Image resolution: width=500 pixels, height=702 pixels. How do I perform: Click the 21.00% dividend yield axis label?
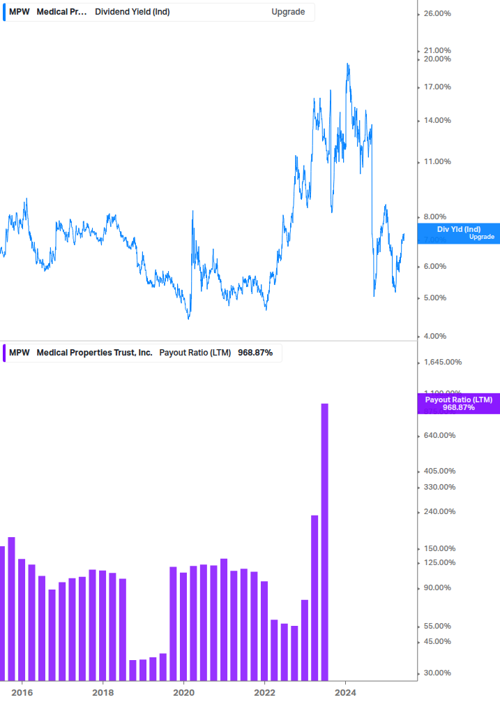(x=437, y=50)
